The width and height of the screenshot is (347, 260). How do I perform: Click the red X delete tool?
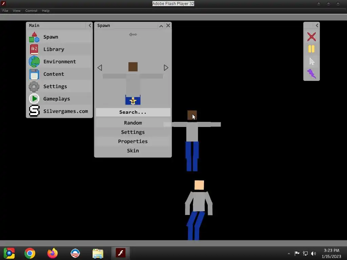click(x=311, y=37)
